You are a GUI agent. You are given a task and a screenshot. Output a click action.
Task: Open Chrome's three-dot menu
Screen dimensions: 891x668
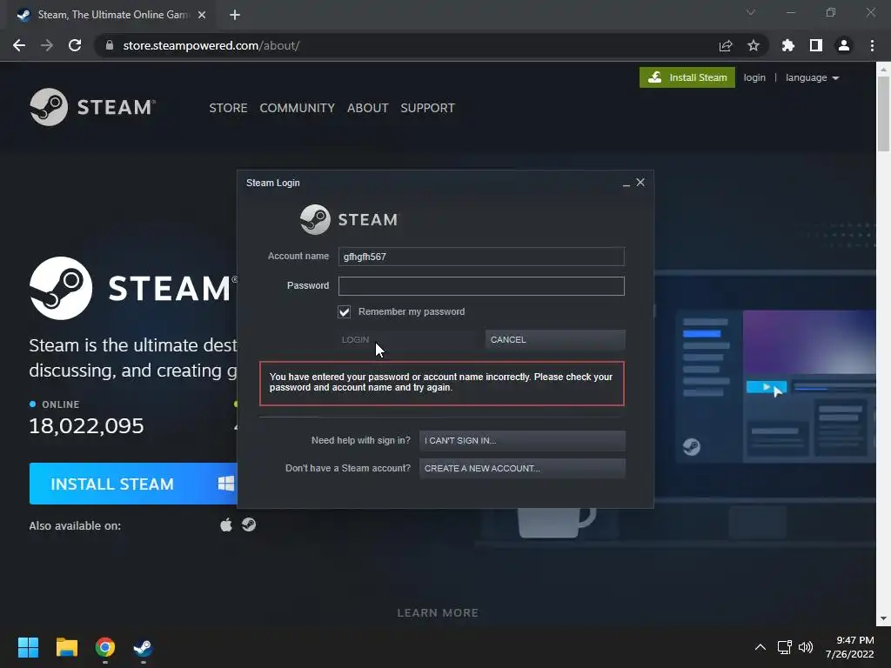click(x=872, y=45)
